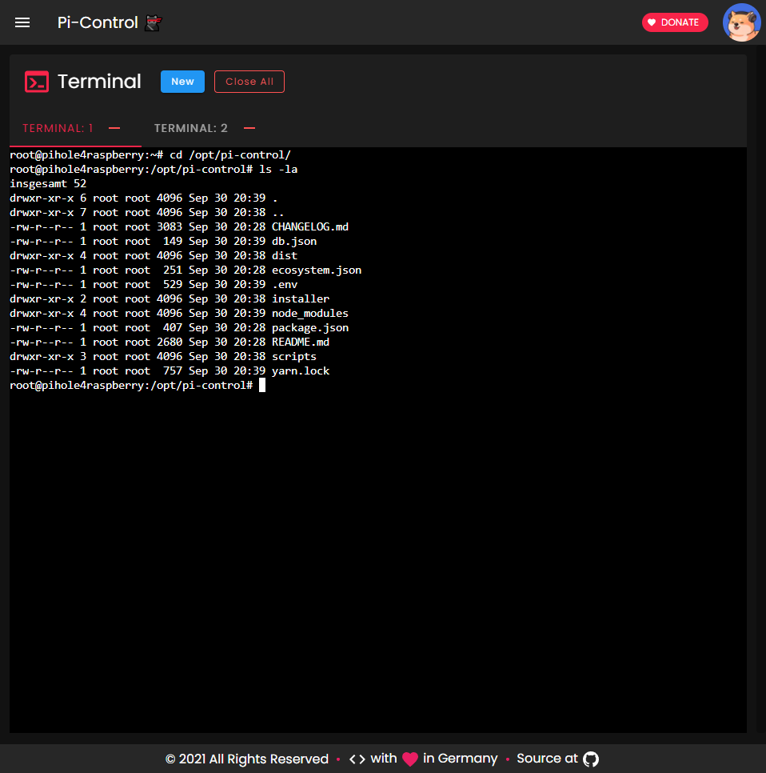Click the .env file name
The image size is (766, 773).
[285, 284]
